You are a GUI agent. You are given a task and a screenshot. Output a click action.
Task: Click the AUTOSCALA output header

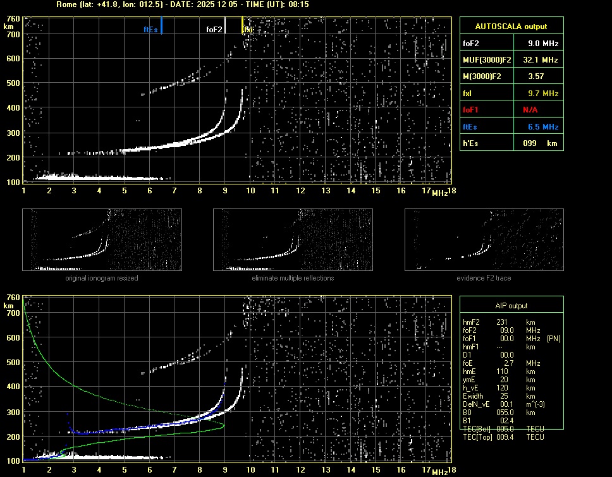511,27
